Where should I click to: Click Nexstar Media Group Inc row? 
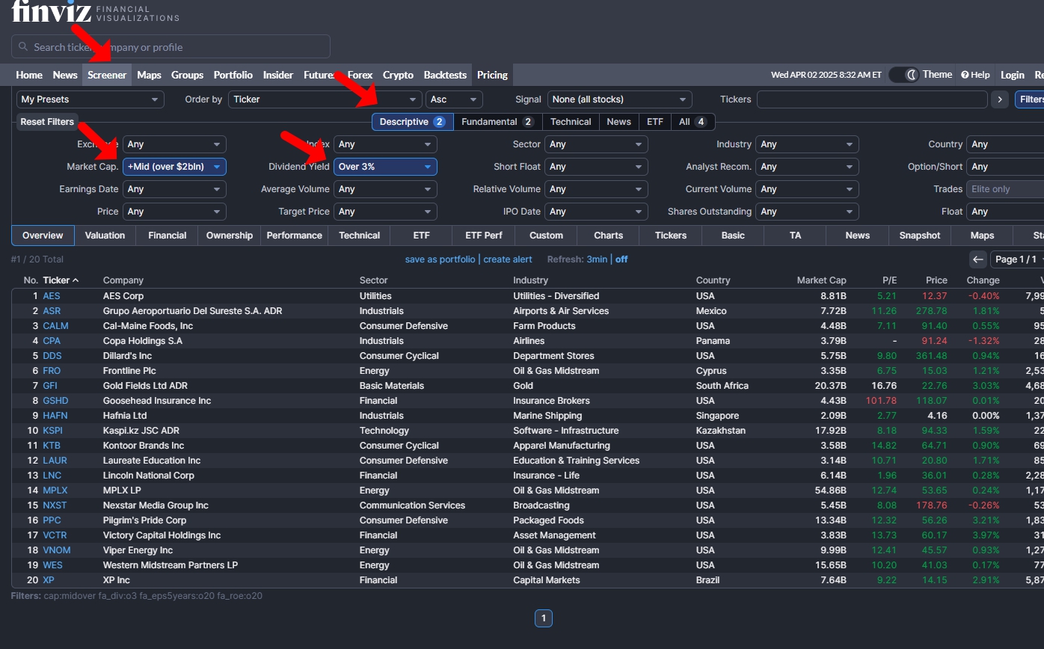coord(527,505)
